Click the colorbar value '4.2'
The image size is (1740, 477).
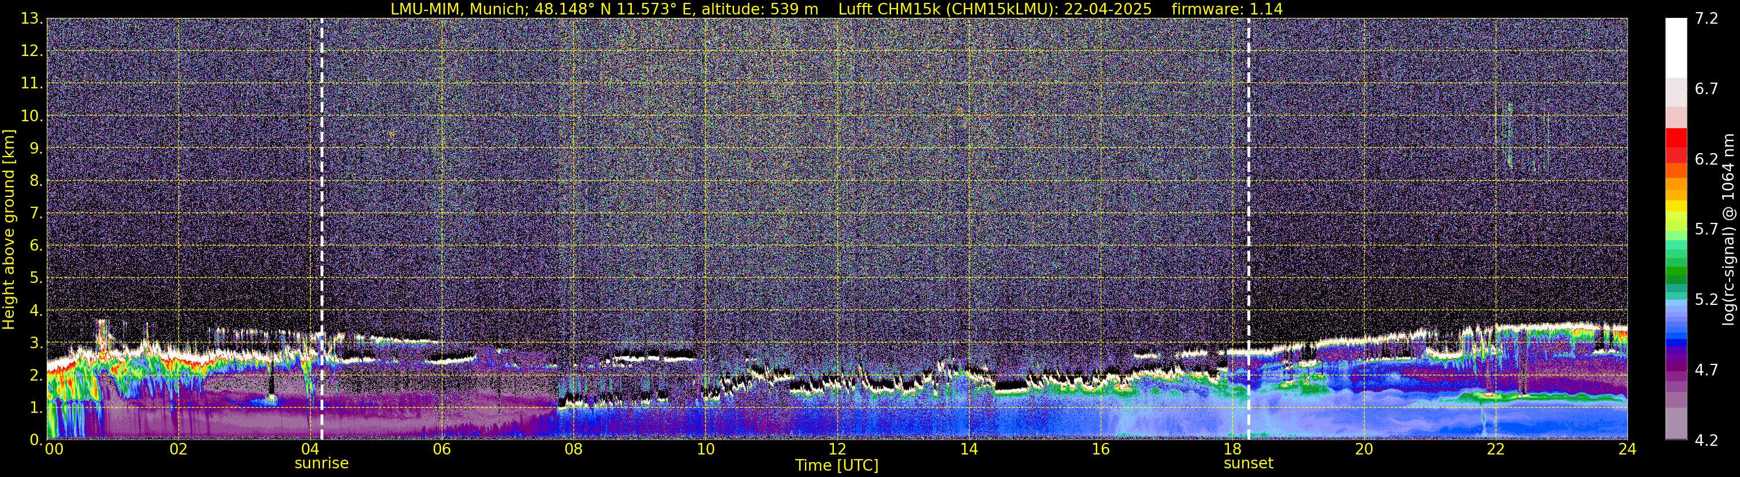tap(1707, 441)
